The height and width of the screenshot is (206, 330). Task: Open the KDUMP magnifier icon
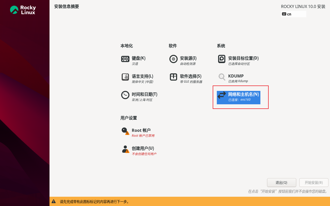tap(222, 77)
